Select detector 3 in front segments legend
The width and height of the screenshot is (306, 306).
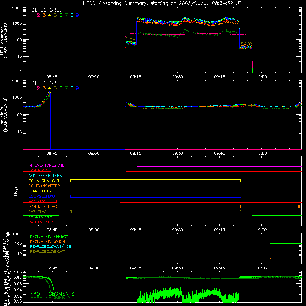(44, 15)
